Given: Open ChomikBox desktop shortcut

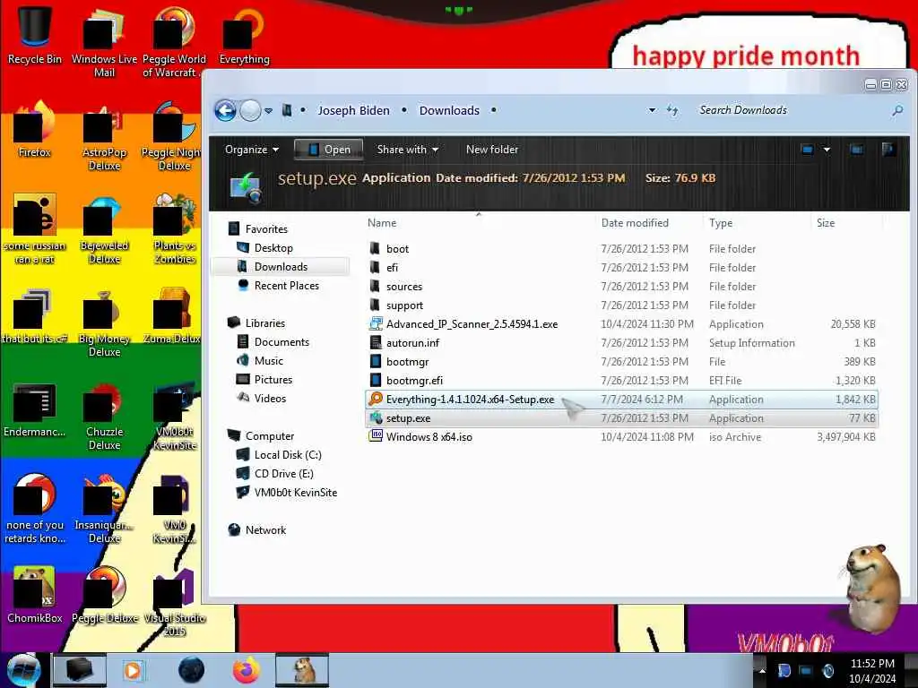Looking at the screenshot, I should (x=35, y=595).
